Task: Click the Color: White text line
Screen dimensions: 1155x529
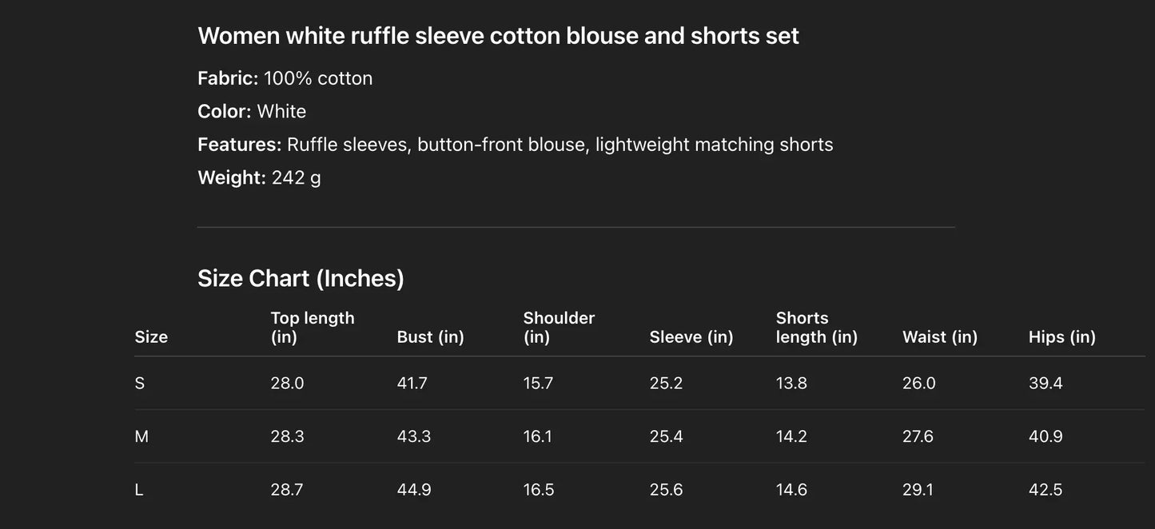Action: click(x=252, y=111)
